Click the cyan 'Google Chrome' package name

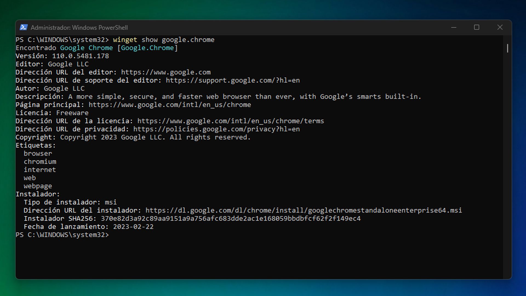[x=86, y=48]
